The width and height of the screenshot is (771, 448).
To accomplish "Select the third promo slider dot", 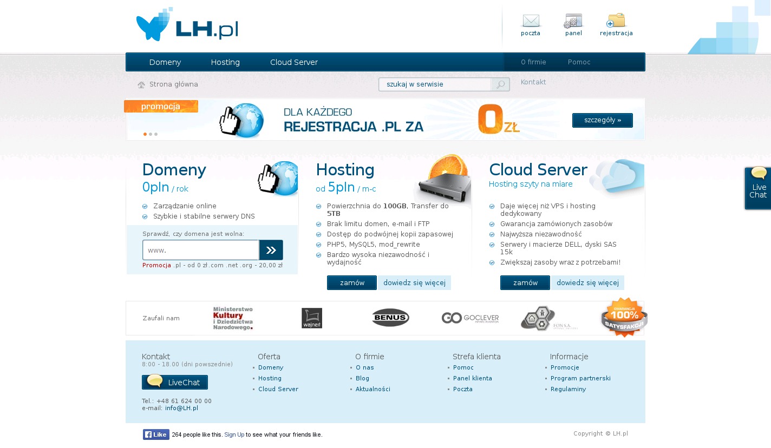I will (156, 134).
